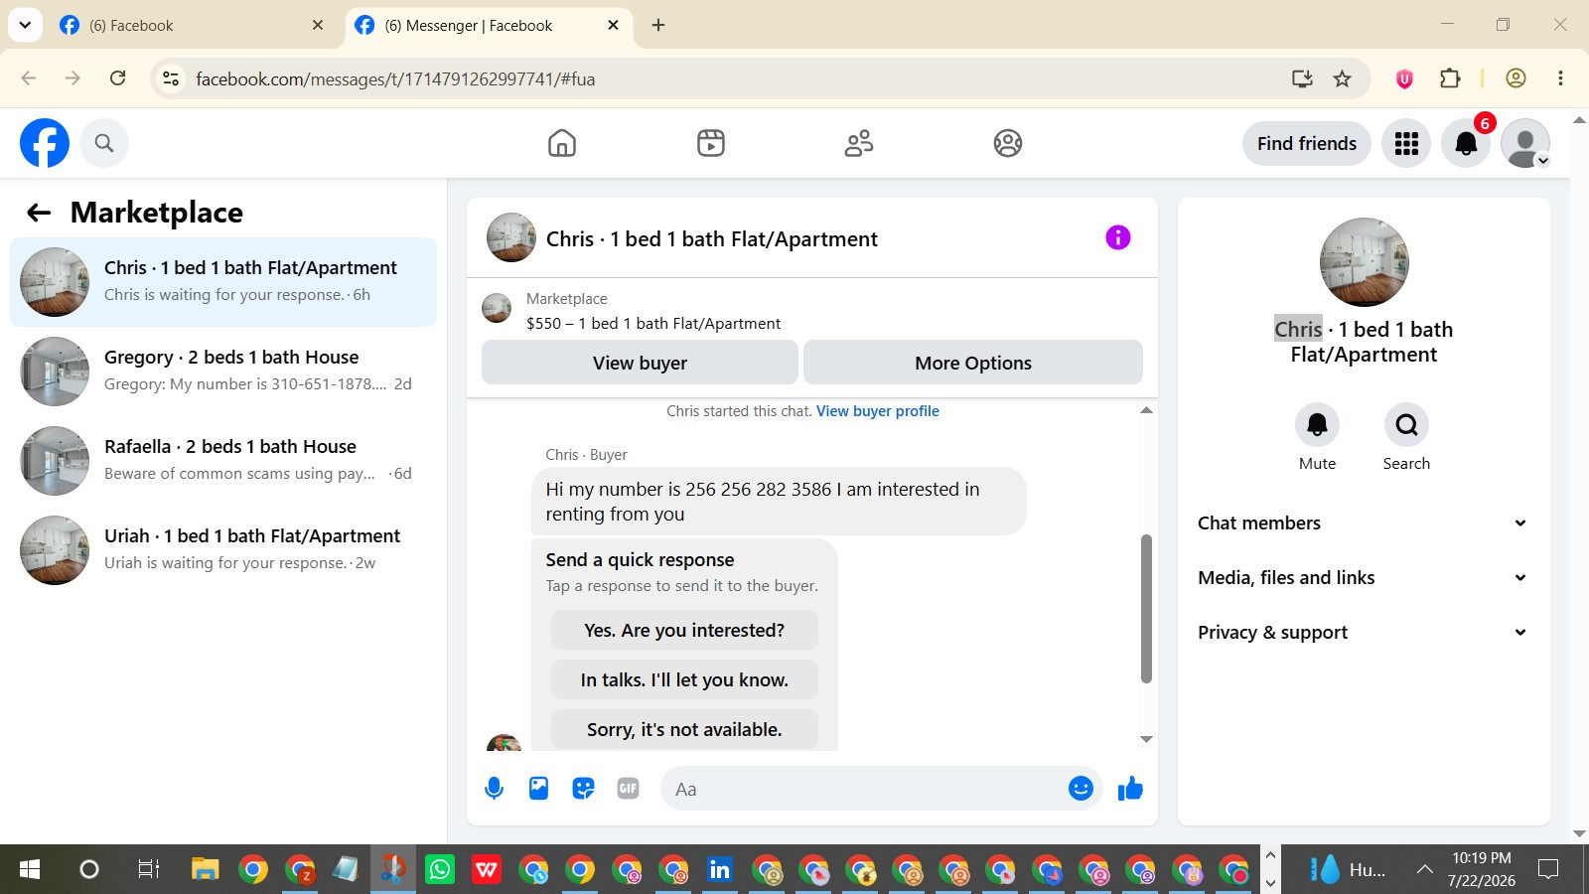This screenshot has width=1589, height=894.
Task: Send a thumbs-up like
Action: click(x=1130, y=789)
